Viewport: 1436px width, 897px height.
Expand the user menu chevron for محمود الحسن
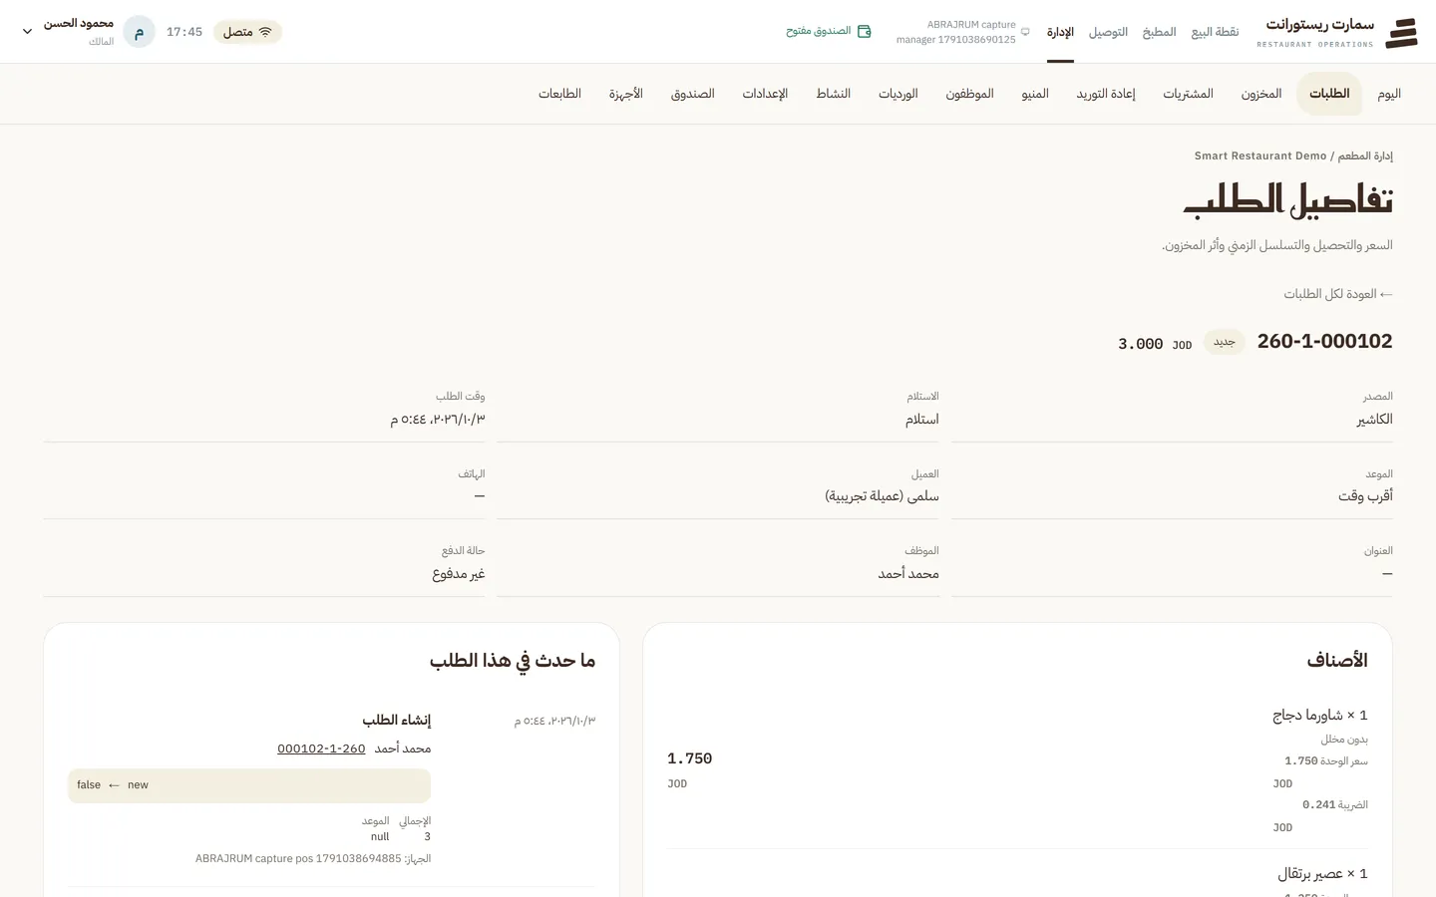tap(27, 32)
